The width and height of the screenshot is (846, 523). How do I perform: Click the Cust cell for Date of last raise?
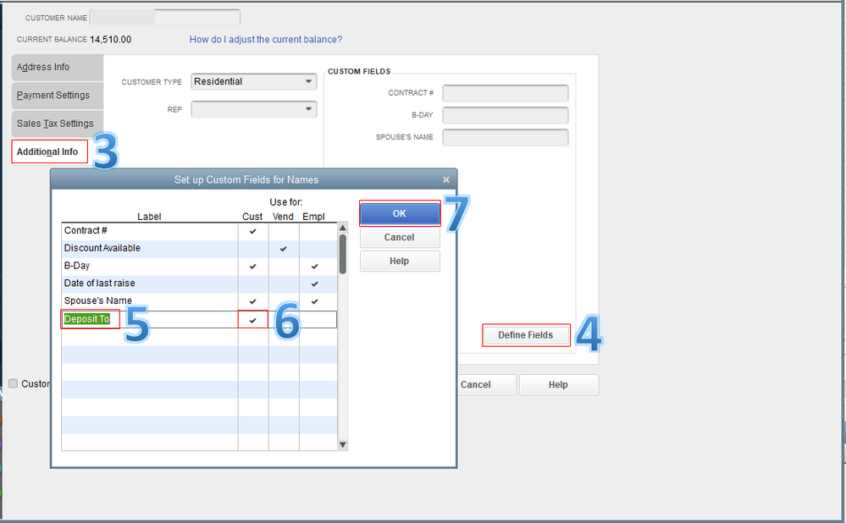[253, 284]
